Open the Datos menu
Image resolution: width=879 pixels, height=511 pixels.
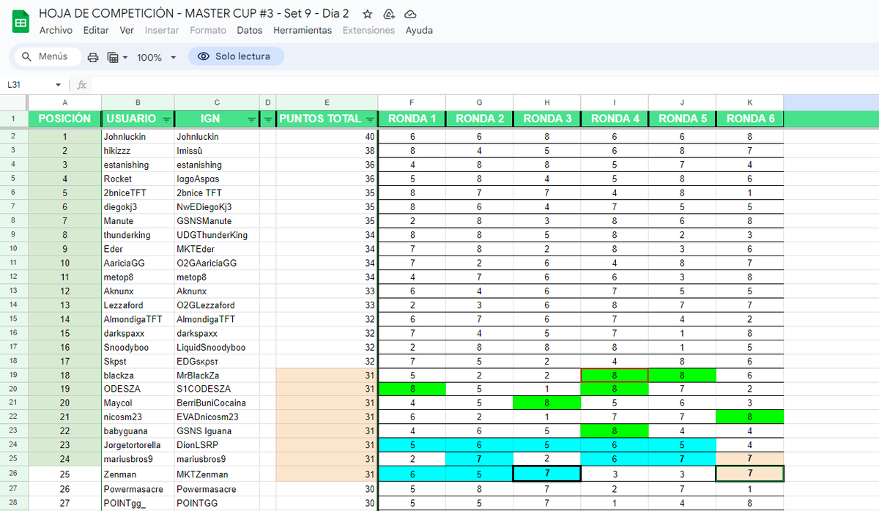click(x=250, y=31)
